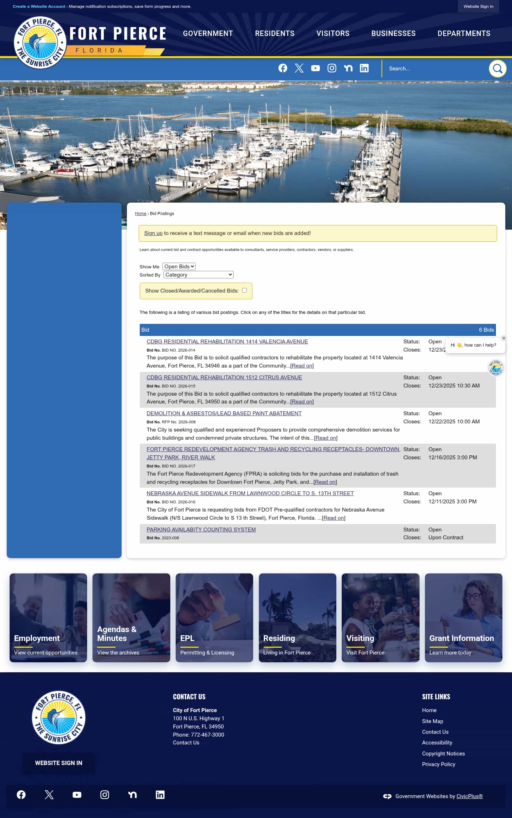Open the Agendas & Minutes tile
The height and width of the screenshot is (818, 512).
point(131,617)
